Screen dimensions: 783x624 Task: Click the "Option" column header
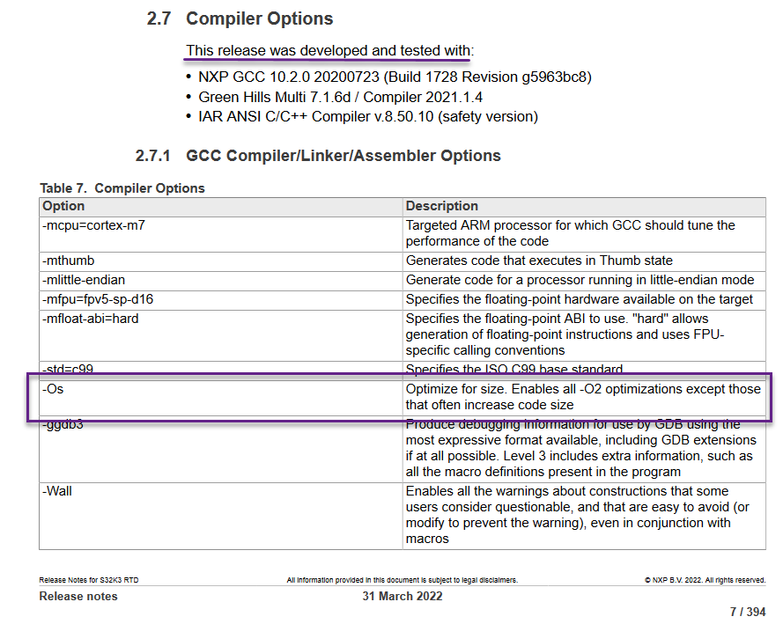point(64,206)
